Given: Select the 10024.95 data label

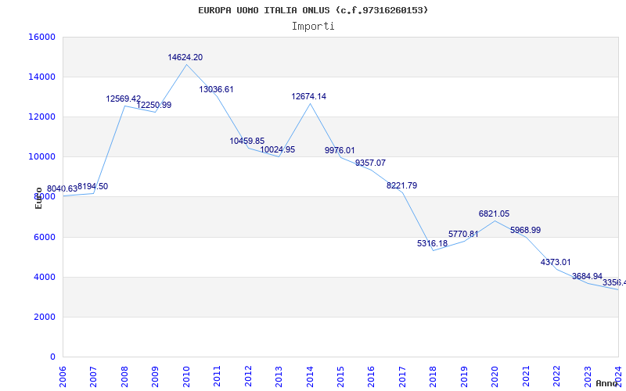Looking at the screenshot, I should click(x=278, y=149).
